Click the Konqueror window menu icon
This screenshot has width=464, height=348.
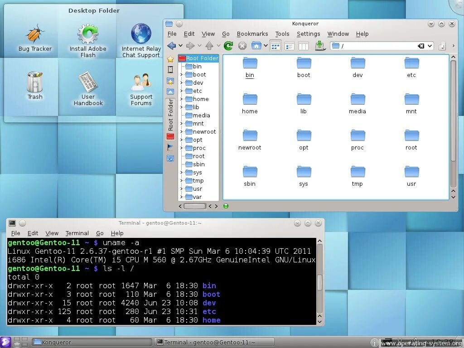[169, 24]
